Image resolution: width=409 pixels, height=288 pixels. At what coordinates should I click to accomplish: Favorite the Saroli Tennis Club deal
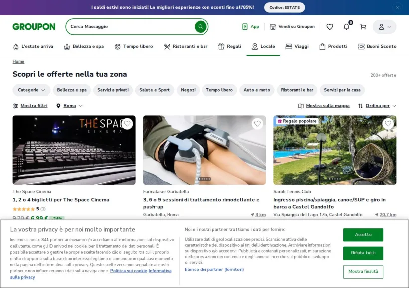click(x=388, y=123)
